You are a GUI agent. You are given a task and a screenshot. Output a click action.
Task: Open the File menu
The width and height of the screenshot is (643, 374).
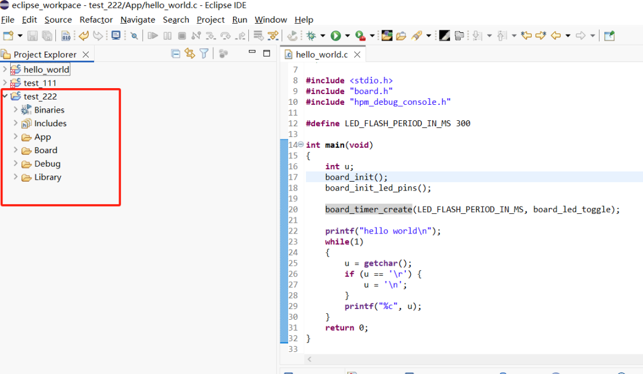tap(8, 20)
